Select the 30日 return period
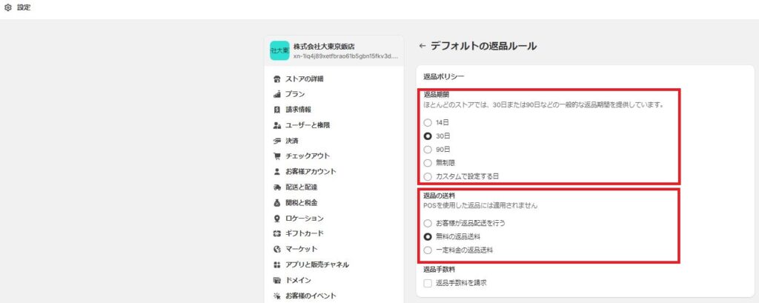 pyautogui.click(x=428, y=136)
